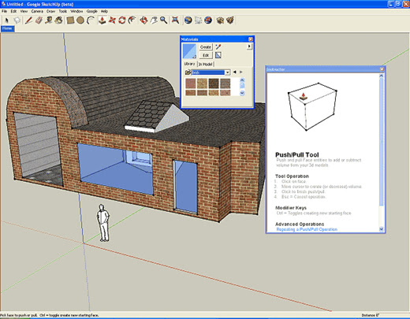Open the Camera menu

click(37, 11)
